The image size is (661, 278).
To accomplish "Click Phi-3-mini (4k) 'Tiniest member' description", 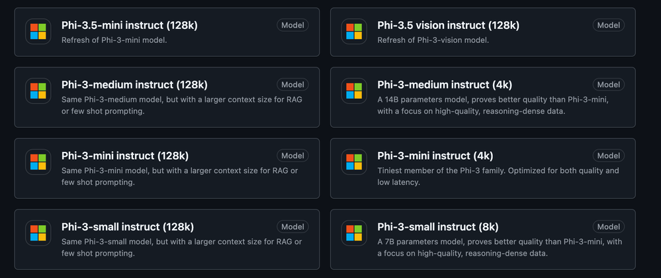I will pos(498,176).
